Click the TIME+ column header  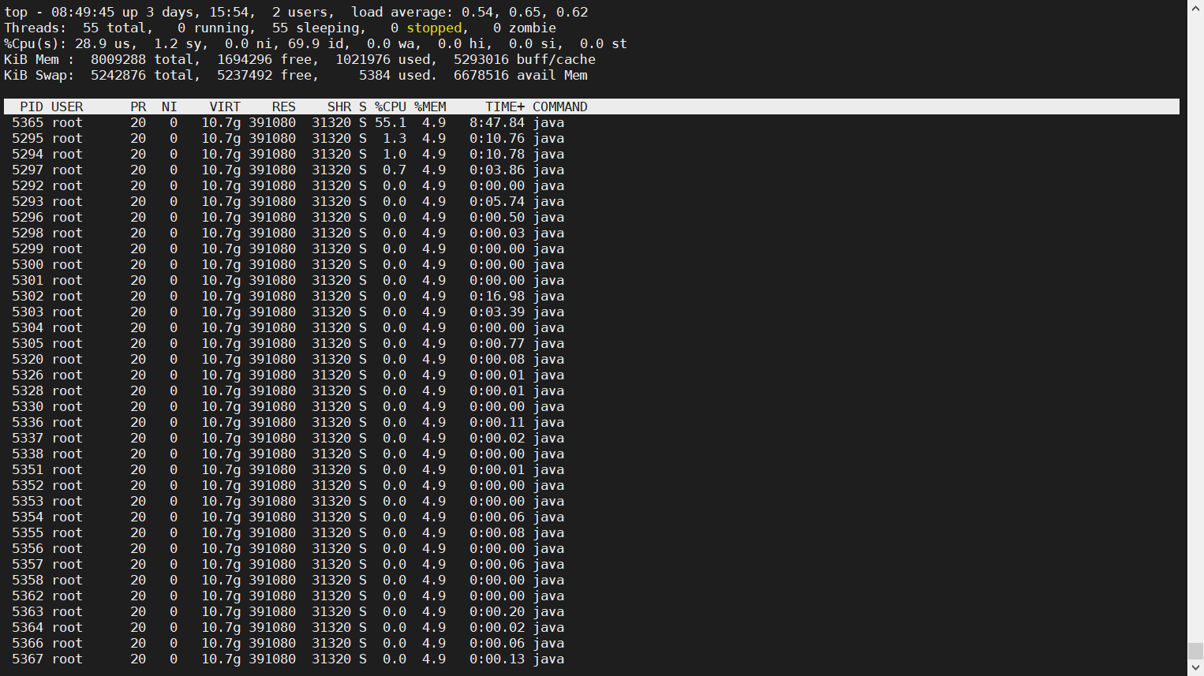tap(505, 106)
